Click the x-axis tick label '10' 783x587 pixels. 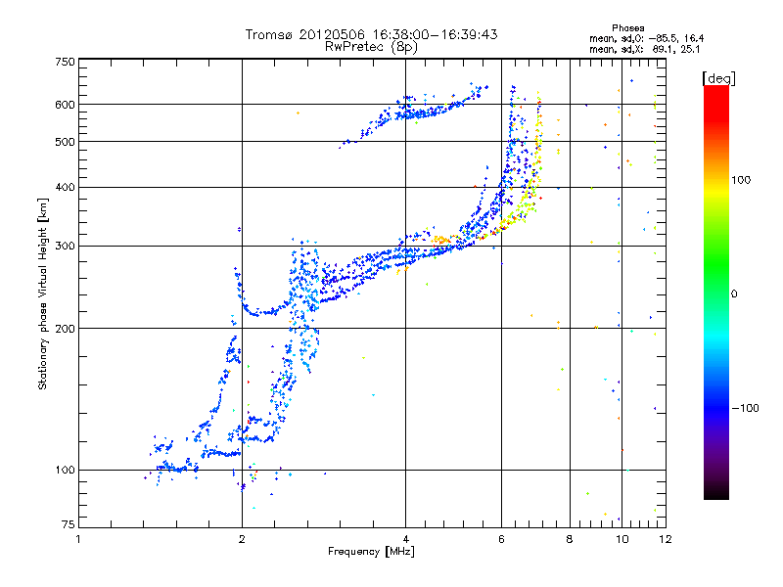click(x=622, y=540)
